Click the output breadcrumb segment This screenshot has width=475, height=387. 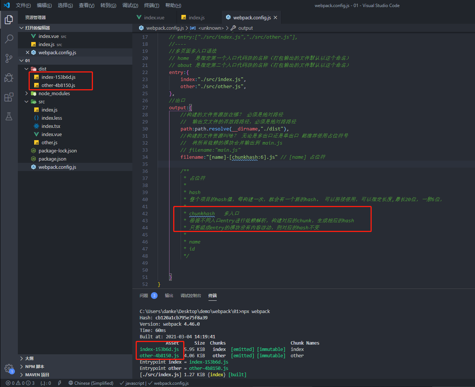tap(242, 28)
